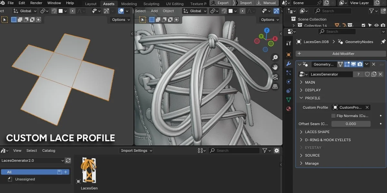Image resolution: width=387 pixels, height=193 pixels.
Task: Open the outliner filter funnel icon
Action: 372,11
